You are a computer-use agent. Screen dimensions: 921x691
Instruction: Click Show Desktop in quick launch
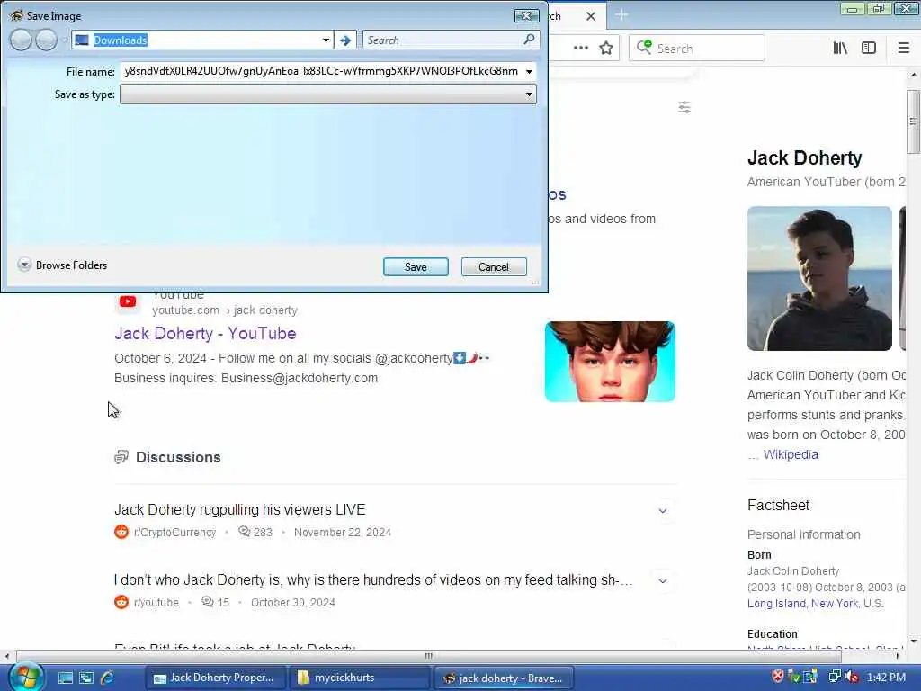65,678
